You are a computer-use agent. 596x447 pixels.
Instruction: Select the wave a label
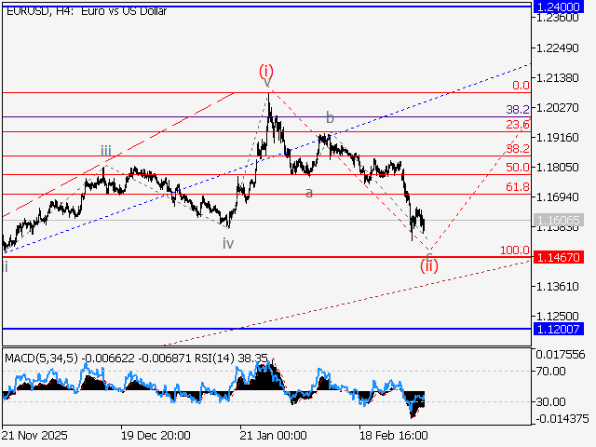coord(309,192)
